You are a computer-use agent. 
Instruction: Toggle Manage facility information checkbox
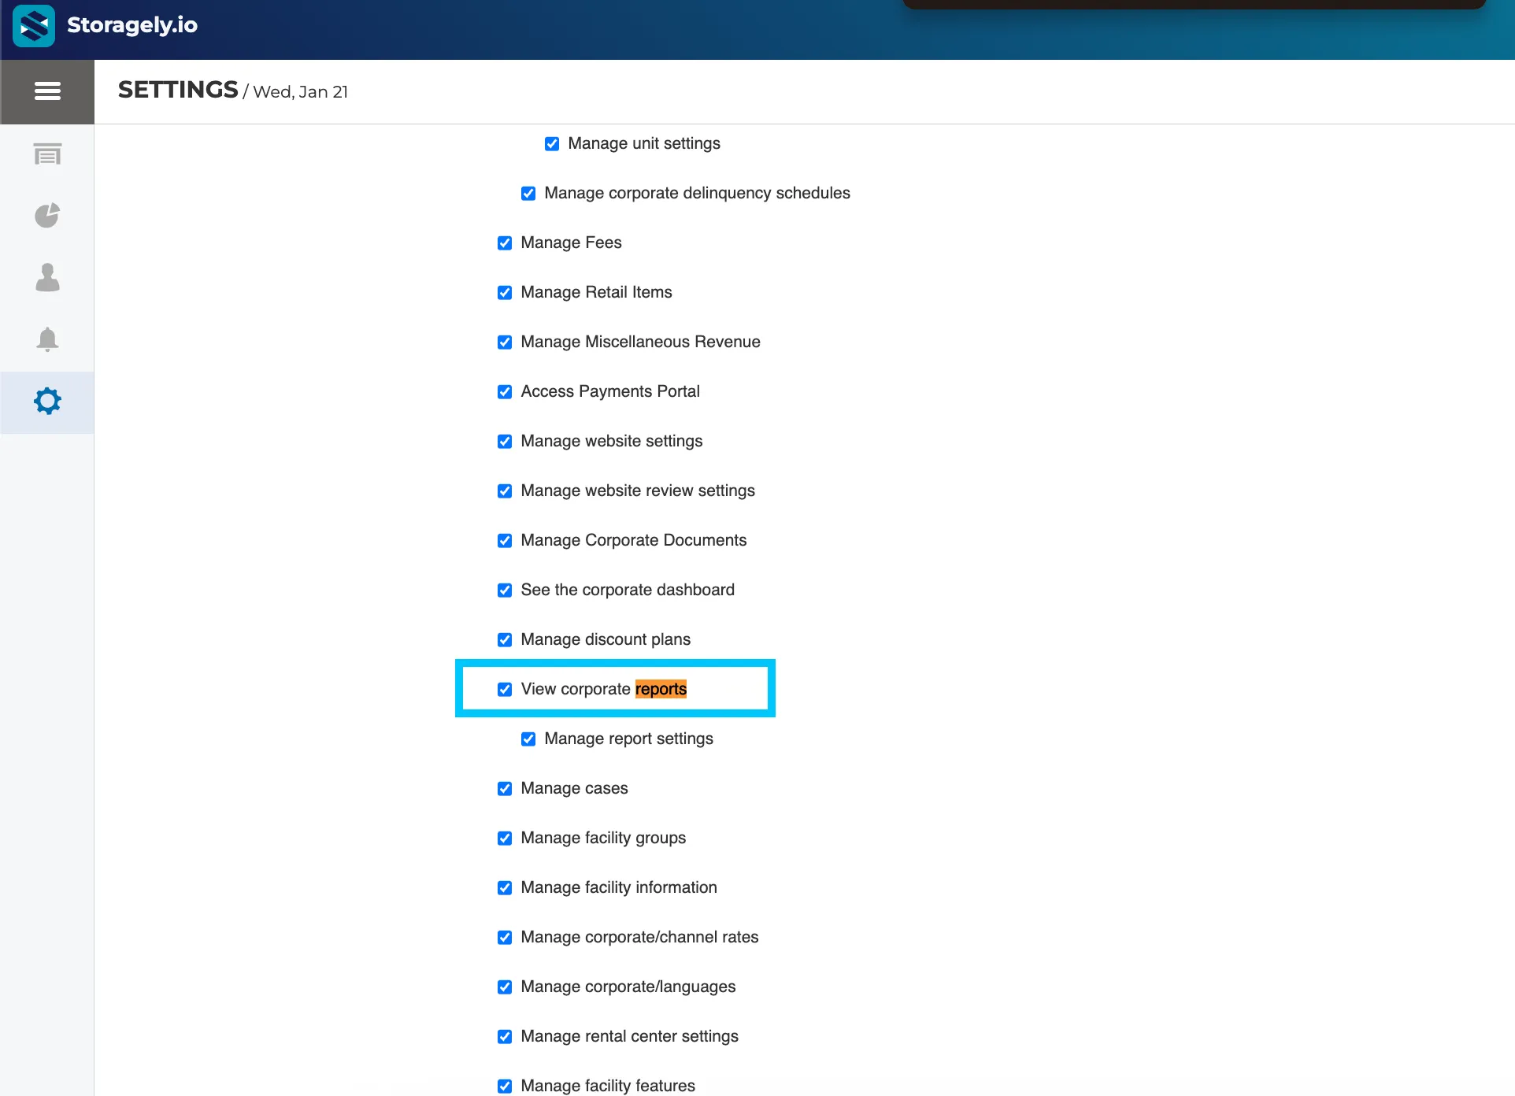click(505, 887)
